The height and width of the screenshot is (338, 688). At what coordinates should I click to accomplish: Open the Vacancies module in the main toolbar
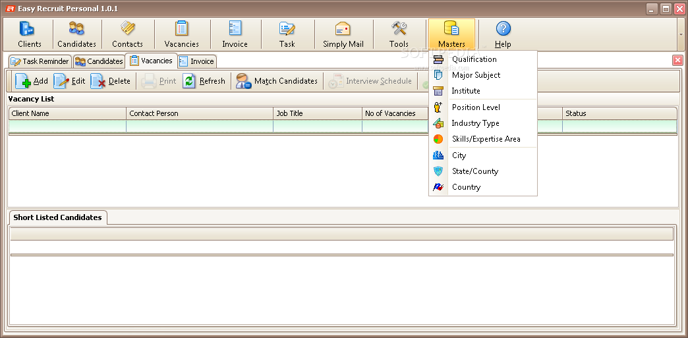click(x=182, y=35)
